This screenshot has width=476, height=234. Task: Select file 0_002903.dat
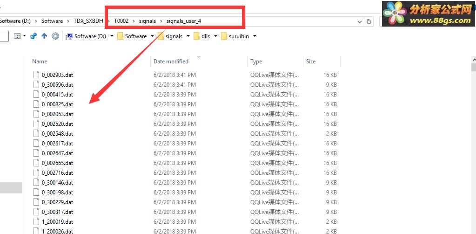click(57, 75)
